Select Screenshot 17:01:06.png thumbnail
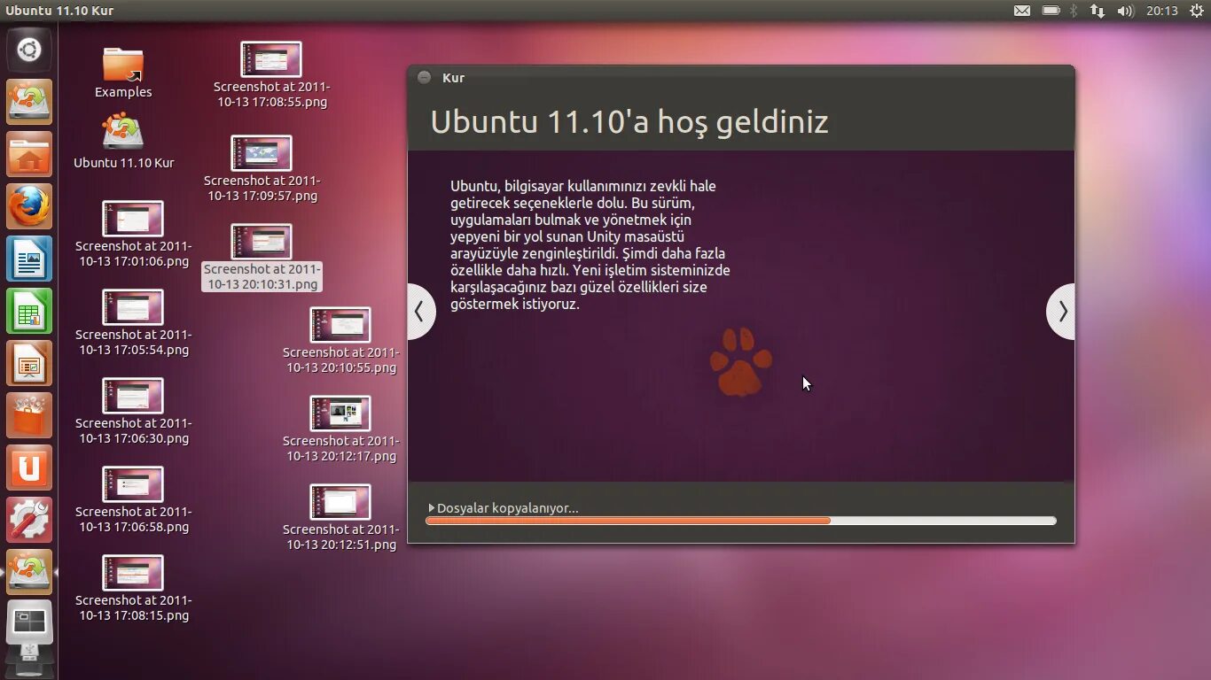Image resolution: width=1211 pixels, height=680 pixels. (x=133, y=219)
